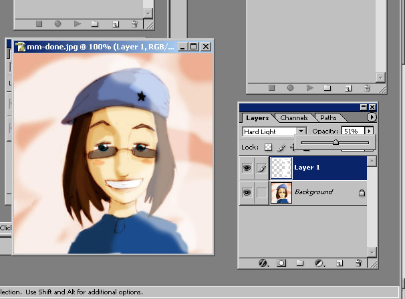
Task: Add a layer mask to Layer 1
Action: [280, 263]
